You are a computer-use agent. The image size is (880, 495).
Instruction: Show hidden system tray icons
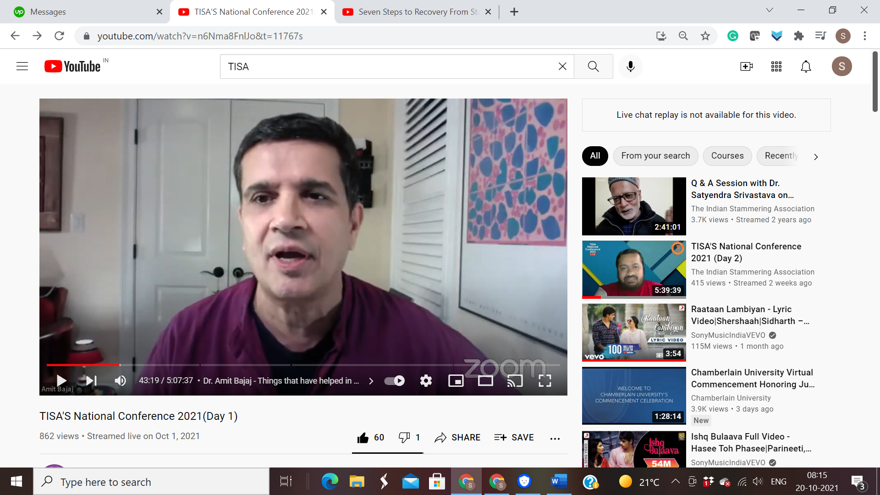pyautogui.click(x=676, y=481)
